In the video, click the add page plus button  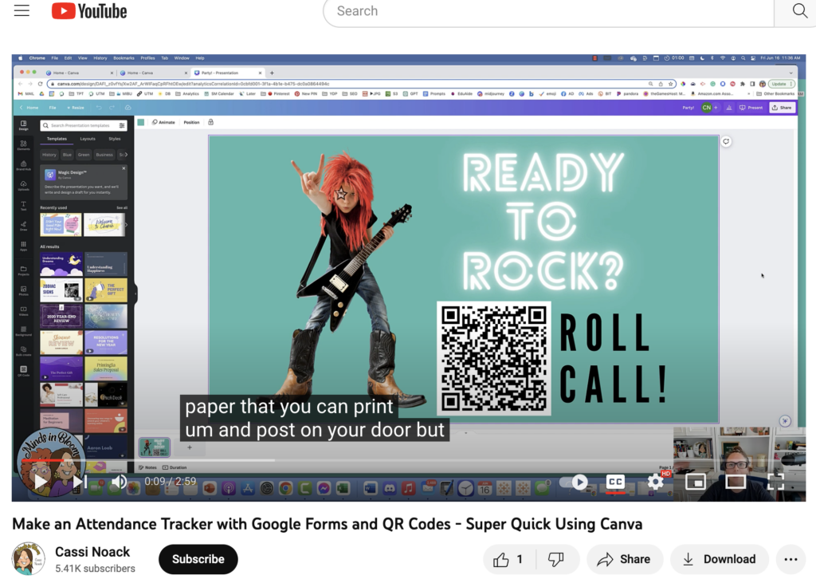pos(190,447)
